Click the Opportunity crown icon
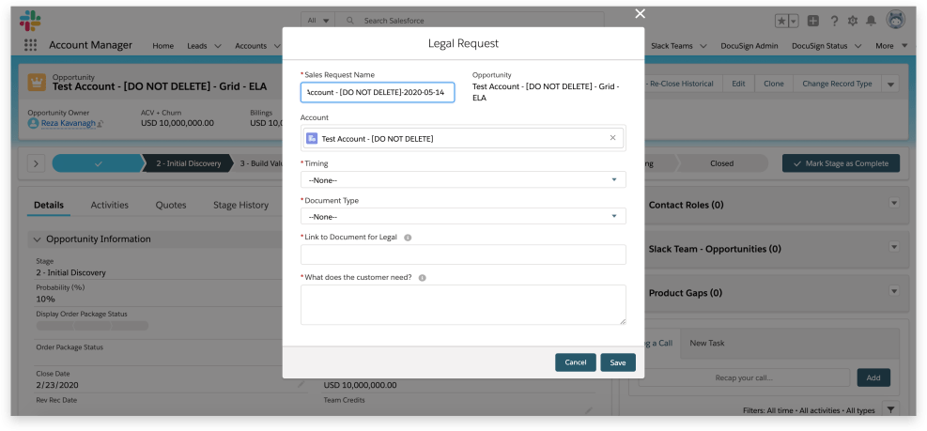 tap(38, 83)
